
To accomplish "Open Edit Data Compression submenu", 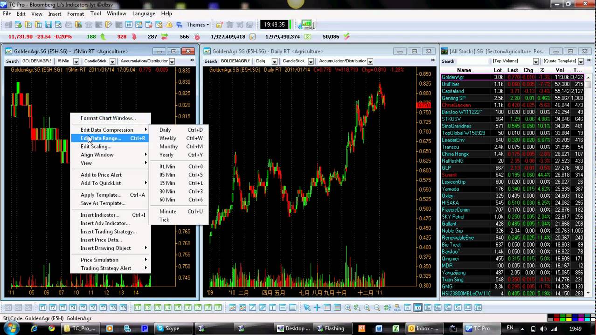I will (x=110, y=130).
